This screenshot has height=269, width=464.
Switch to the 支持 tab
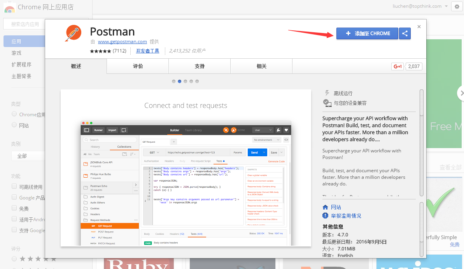coord(200,66)
